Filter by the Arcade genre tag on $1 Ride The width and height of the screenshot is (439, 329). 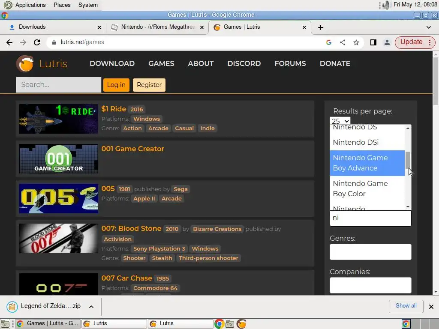[158, 129]
